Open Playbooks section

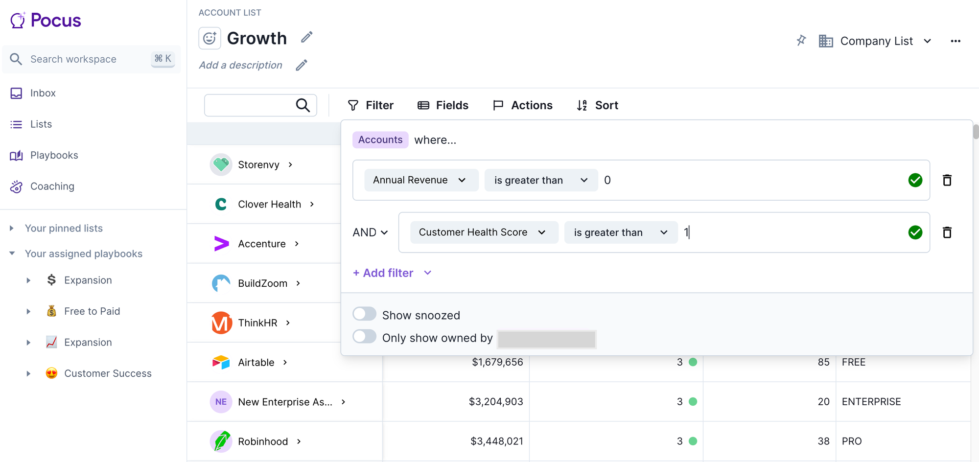coord(54,155)
